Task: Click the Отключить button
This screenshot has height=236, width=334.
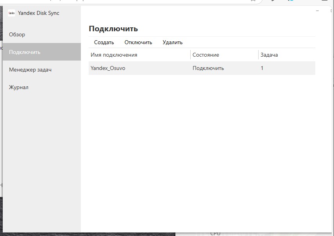Action: coord(138,42)
